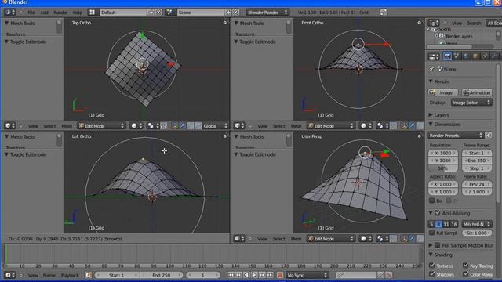
Task: Delete the scene with X icon
Action: tap(235, 13)
